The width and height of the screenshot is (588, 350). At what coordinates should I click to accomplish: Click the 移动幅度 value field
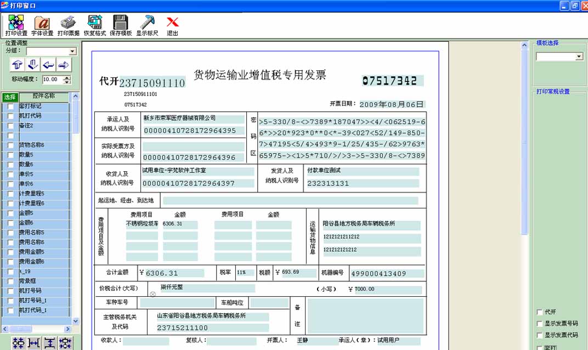tap(53, 80)
